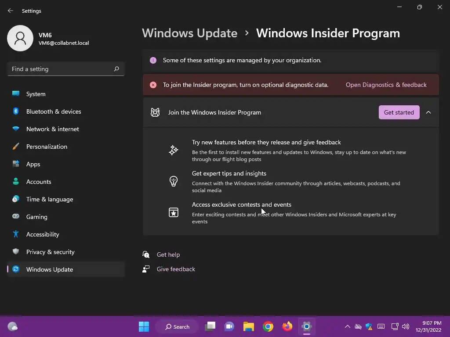
Task: Click the sparkle icon beside Try new features
Action: point(173,150)
